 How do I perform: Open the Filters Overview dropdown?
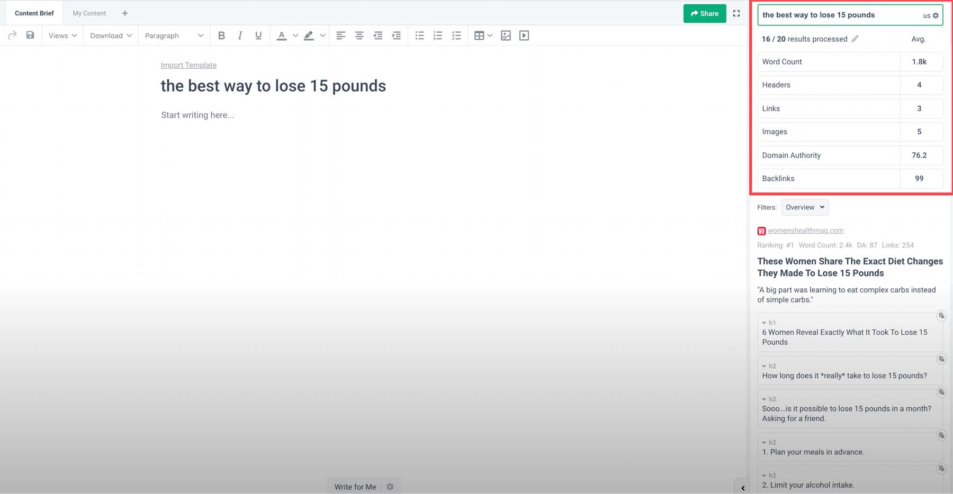pos(804,207)
